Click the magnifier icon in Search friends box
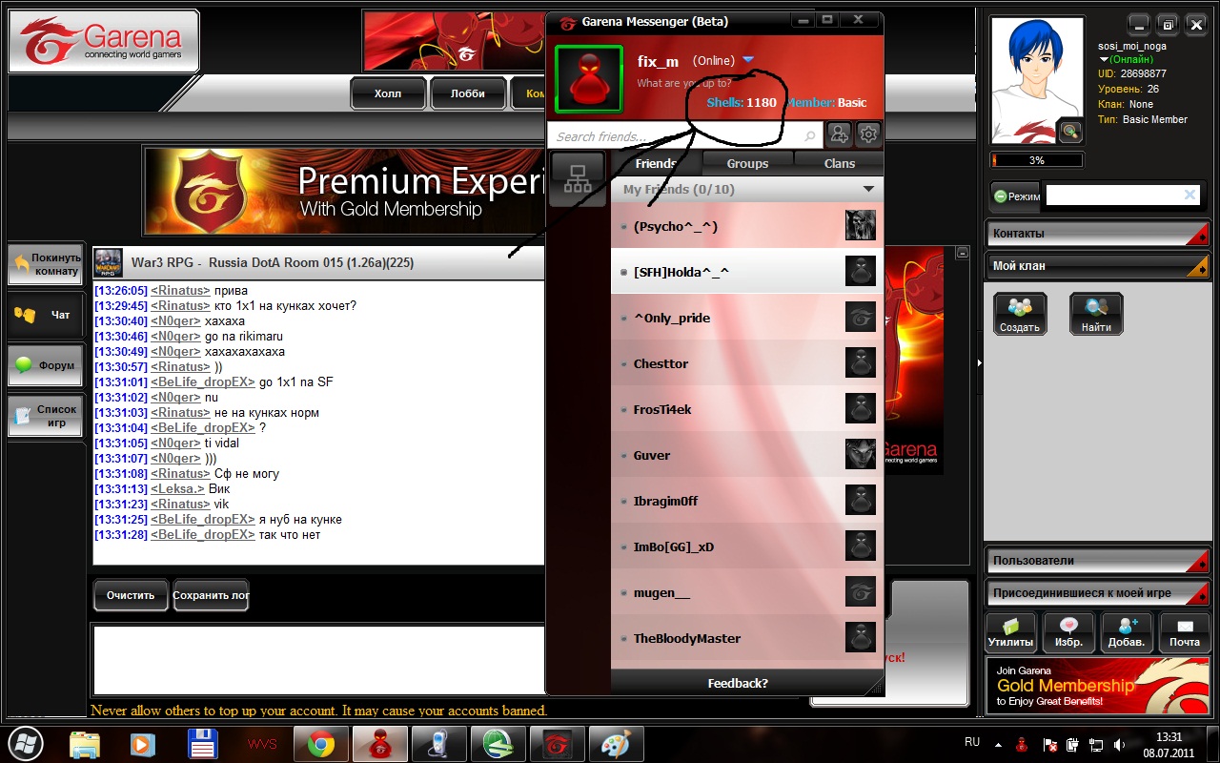 pos(810,136)
